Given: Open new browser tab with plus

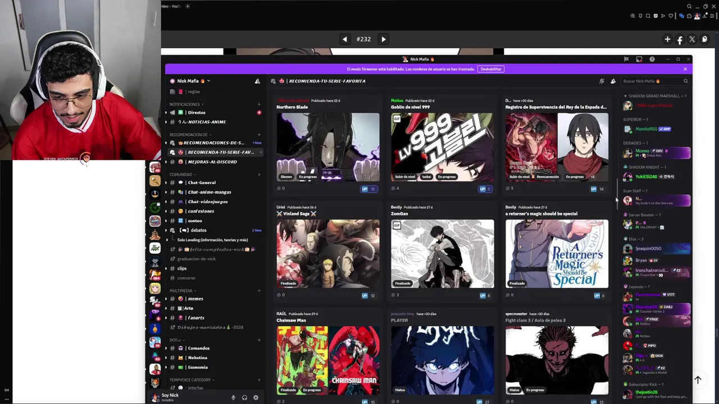Looking at the screenshot, I should pyautogui.click(x=188, y=6).
